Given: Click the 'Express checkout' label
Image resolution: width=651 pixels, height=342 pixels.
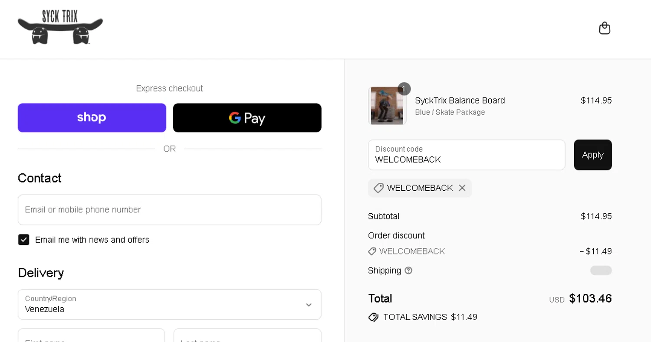Looking at the screenshot, I should 170,88.
